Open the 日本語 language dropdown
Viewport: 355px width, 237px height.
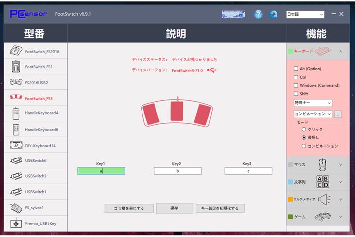point(305,15)
